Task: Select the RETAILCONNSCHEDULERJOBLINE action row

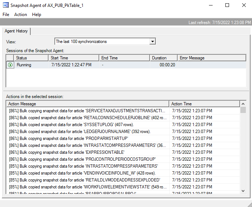Action: [x=123, y=118]
